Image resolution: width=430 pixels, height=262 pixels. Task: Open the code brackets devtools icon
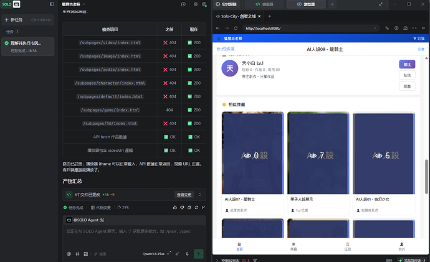click(x=414, y=28)
